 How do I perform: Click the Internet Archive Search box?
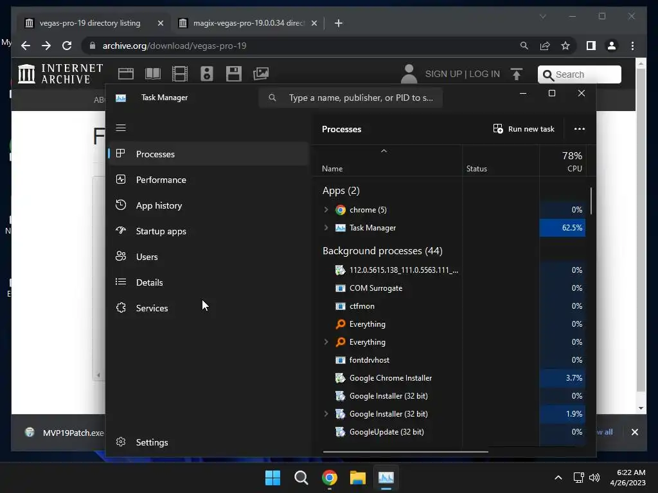click(580, 74)
